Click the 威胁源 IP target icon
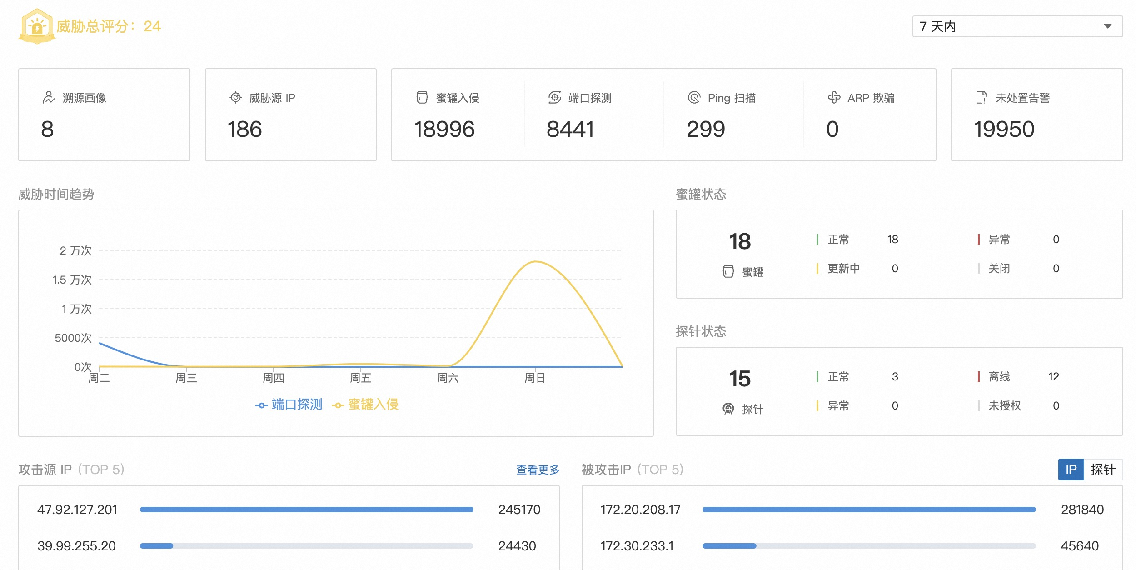 pos(236,97)
